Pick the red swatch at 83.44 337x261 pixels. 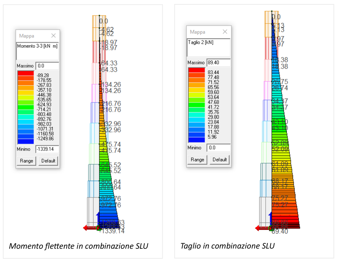197,70
